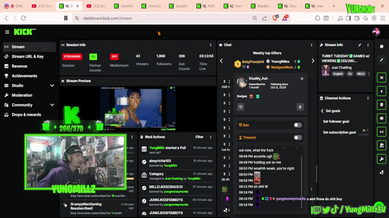Open the info icon in right sidebar
Viewport: 389px width, 218px height.
[x=382, y=47]
